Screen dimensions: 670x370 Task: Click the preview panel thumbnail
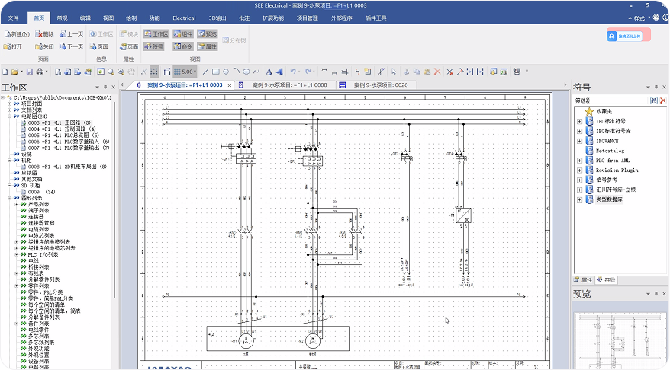620,340
